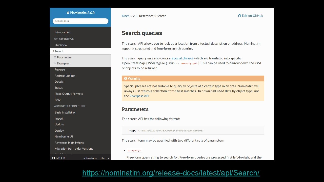Click the Docs breadcrumb link
This screenshot has height=182, width=324.
125,16
